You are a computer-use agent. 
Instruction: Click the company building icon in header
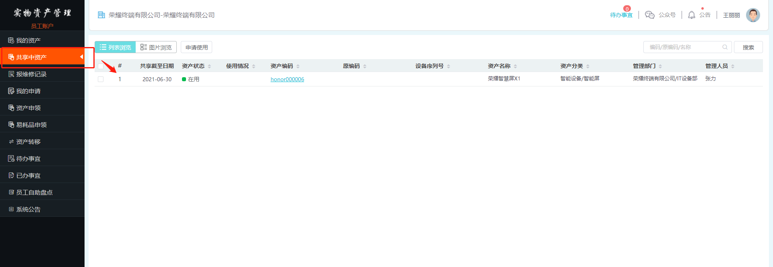point(101,15)
